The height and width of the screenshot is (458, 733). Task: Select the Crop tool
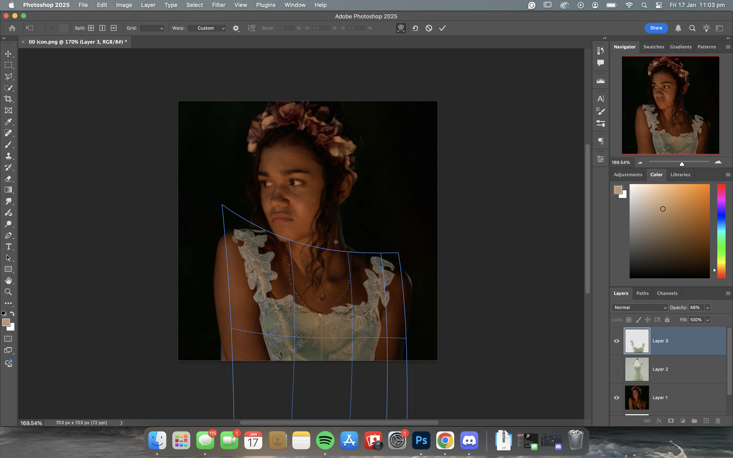[x=8, y=99]
